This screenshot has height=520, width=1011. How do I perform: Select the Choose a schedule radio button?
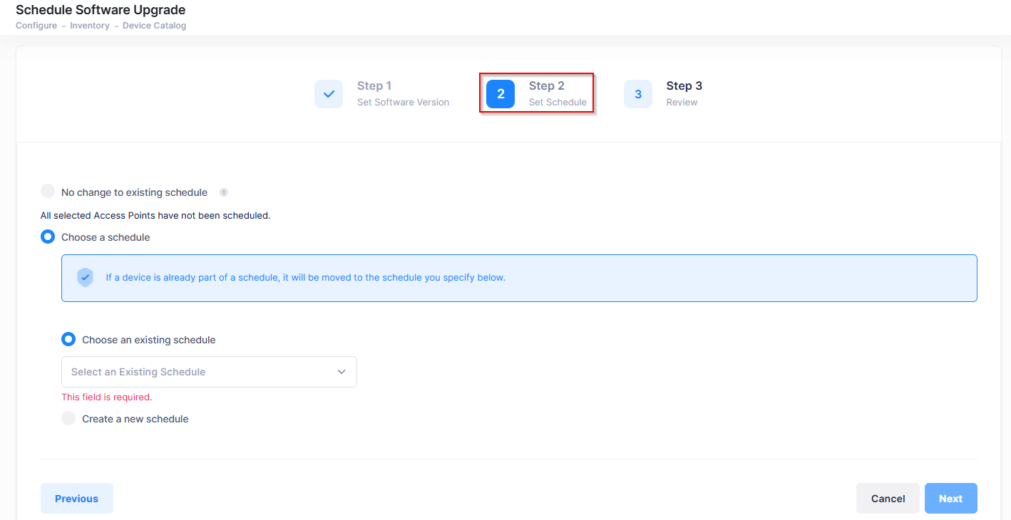coord(48,236)
